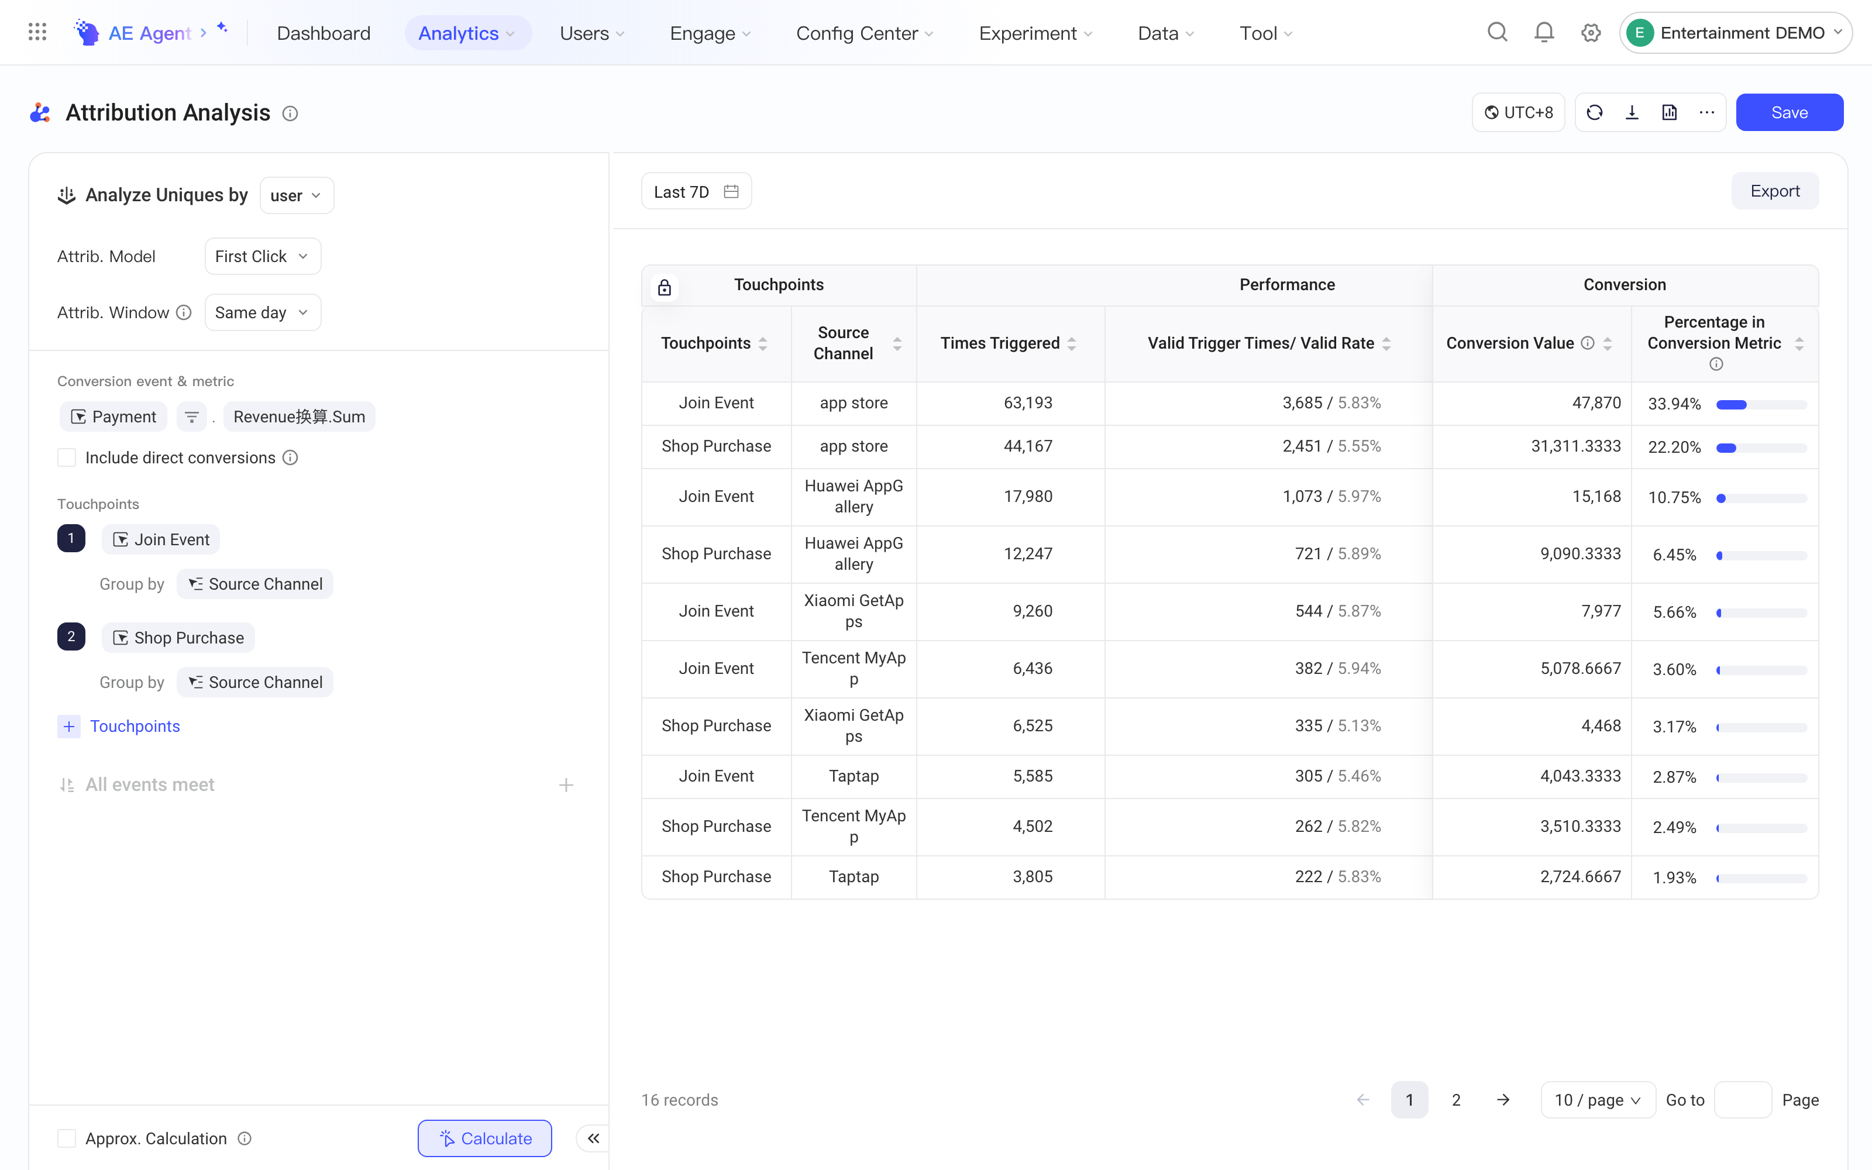Open the 10 / page dropdown
Screen dimensions: 1872x1170
1598,1100
